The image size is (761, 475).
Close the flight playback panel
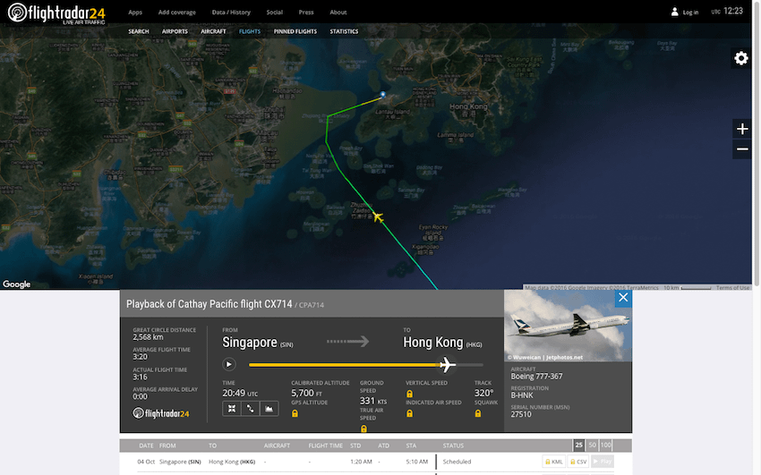click(623, 298)
